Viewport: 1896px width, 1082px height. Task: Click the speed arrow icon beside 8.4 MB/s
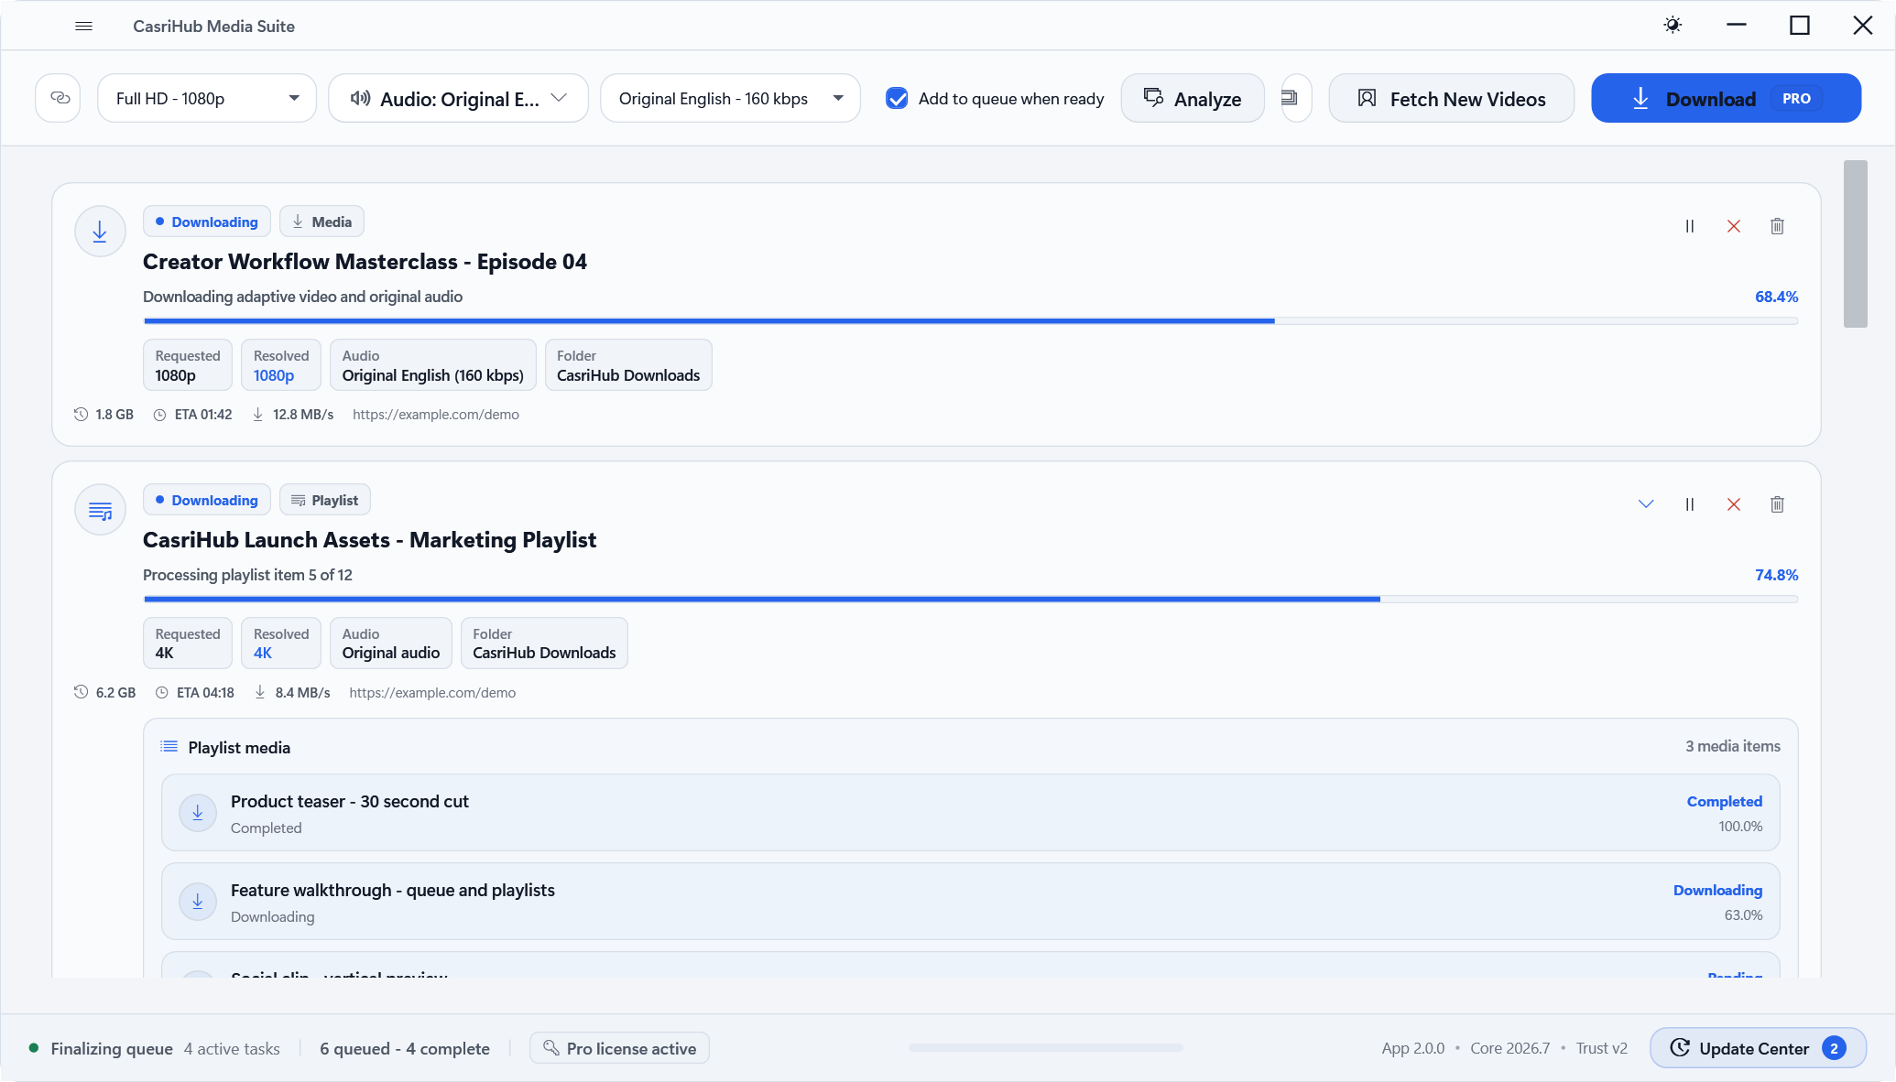260,693
